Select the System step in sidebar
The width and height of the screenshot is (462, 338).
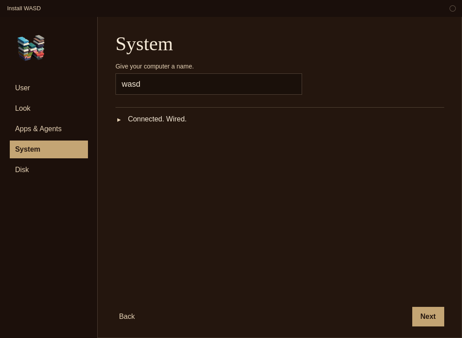(49, 149)
